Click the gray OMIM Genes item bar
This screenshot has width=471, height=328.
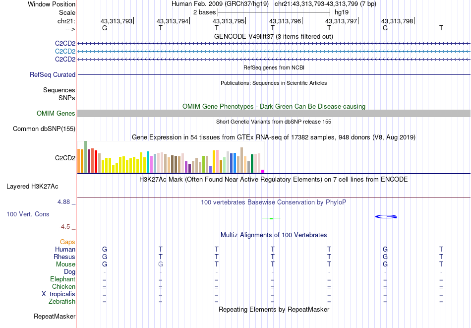(x=274, y=113)
